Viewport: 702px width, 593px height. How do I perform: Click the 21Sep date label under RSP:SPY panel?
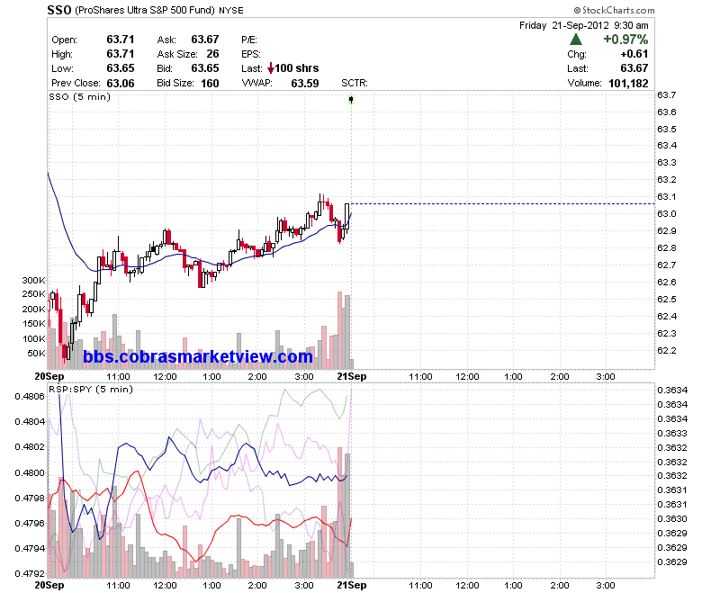(351, 585)
